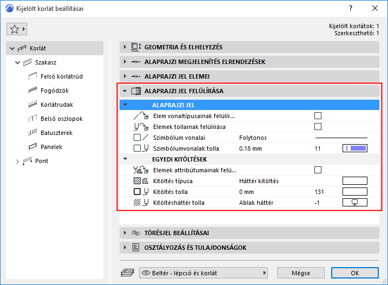The height and width of the screenshot is (285, 388).
Task: Select Korlátrudak in tree
Action: [x=57, y=105]
